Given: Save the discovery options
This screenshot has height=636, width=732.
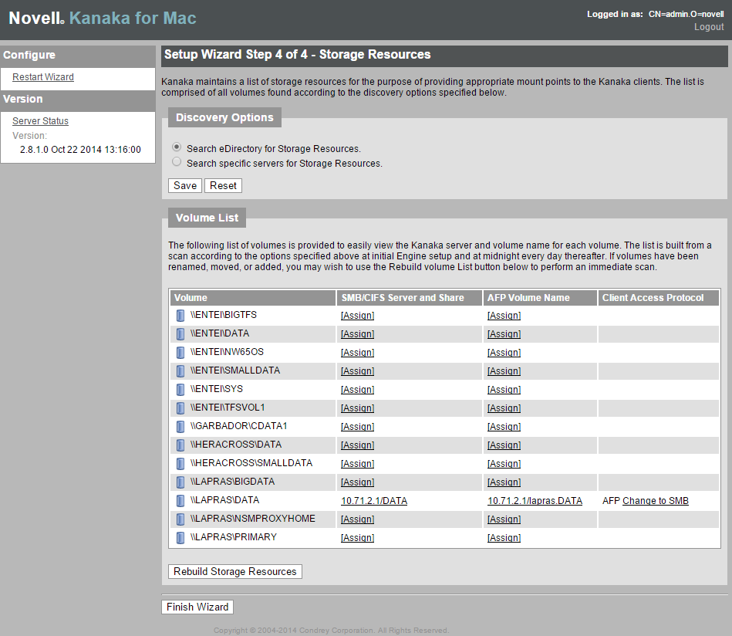Looking at the screenshot, I should pos(185,185).
